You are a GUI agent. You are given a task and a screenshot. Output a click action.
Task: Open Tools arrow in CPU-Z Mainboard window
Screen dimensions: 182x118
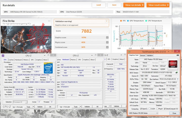point(80,107)
